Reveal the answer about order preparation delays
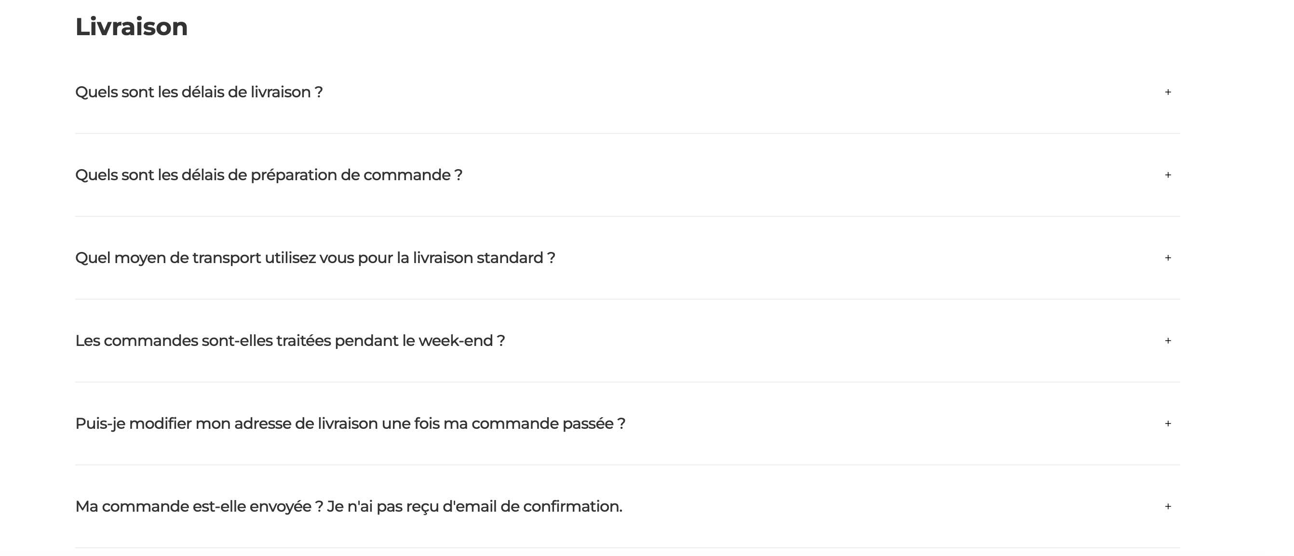This screenshot has height=556, width=1294. pyautogui.click(x=269, y=175)
